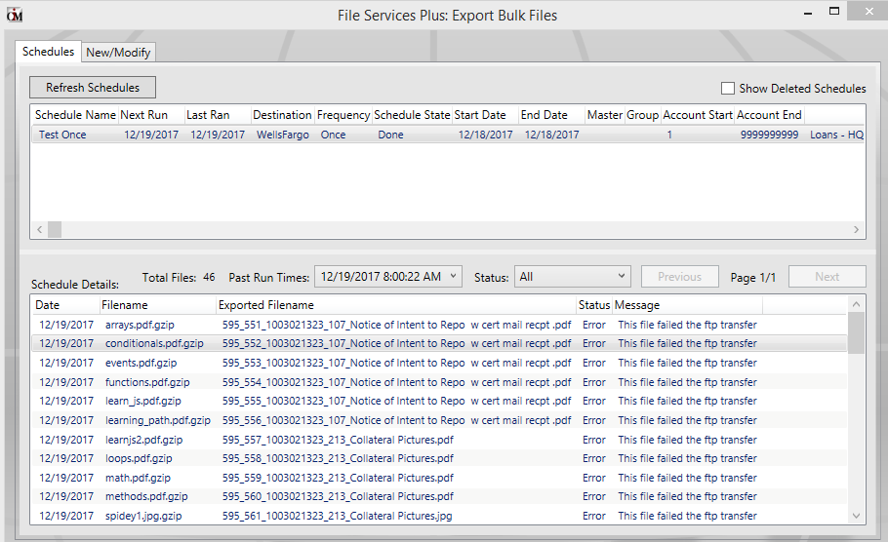Click schedules list horizontal scroll right arrow
888x542 pixels.
[856, 229]
